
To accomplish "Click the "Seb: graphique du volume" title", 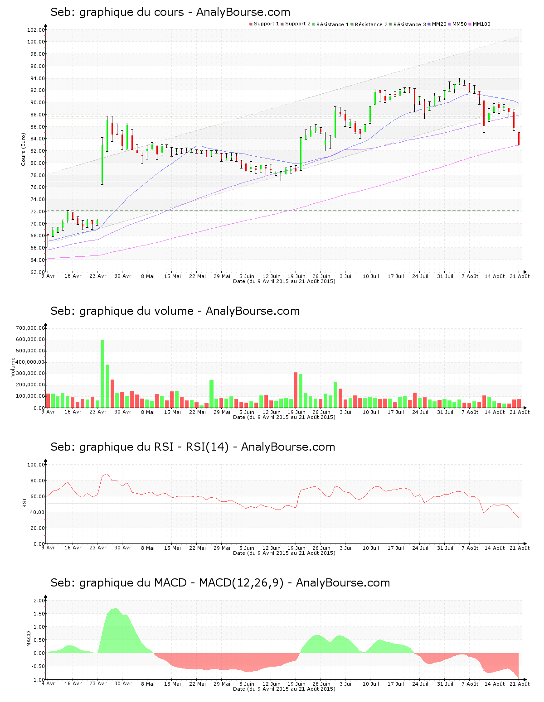I will coord(122,312).
